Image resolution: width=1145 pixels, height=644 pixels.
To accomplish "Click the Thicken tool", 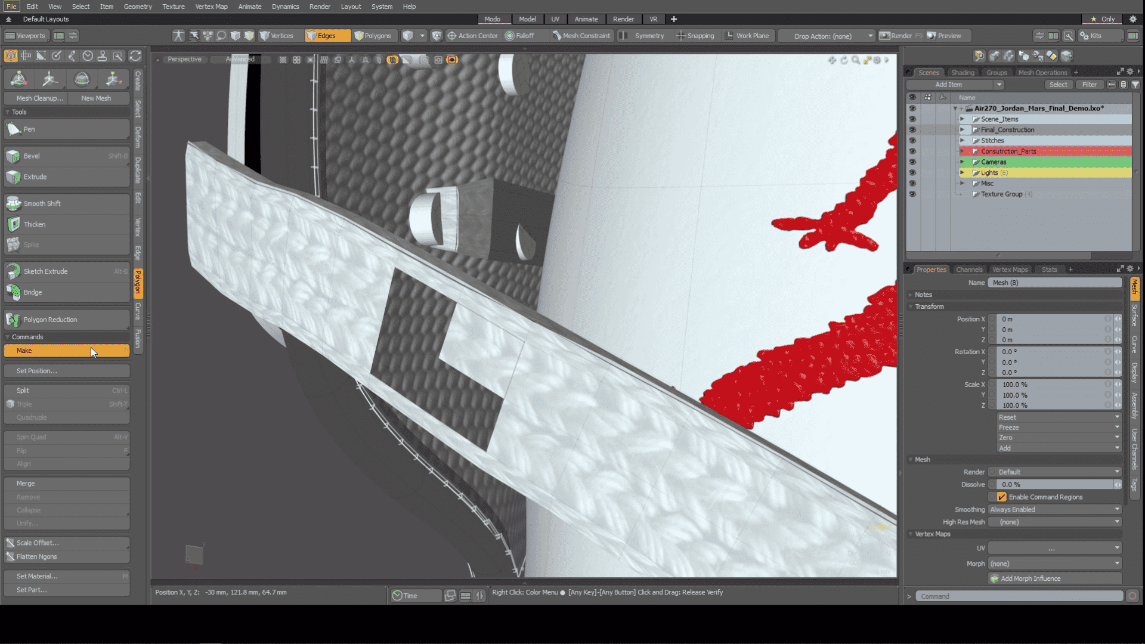I will tap(34, 225).
